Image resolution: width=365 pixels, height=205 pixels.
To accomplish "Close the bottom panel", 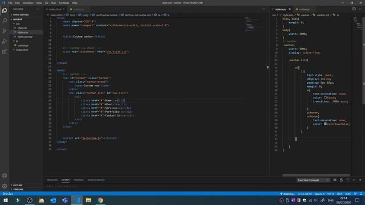I will pos(360,180).
